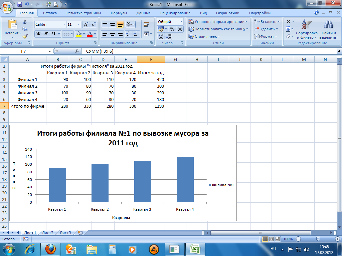Apply yellow fill color bucket
The height and width of the screenshot is (256, 342).
pos(79,34)
